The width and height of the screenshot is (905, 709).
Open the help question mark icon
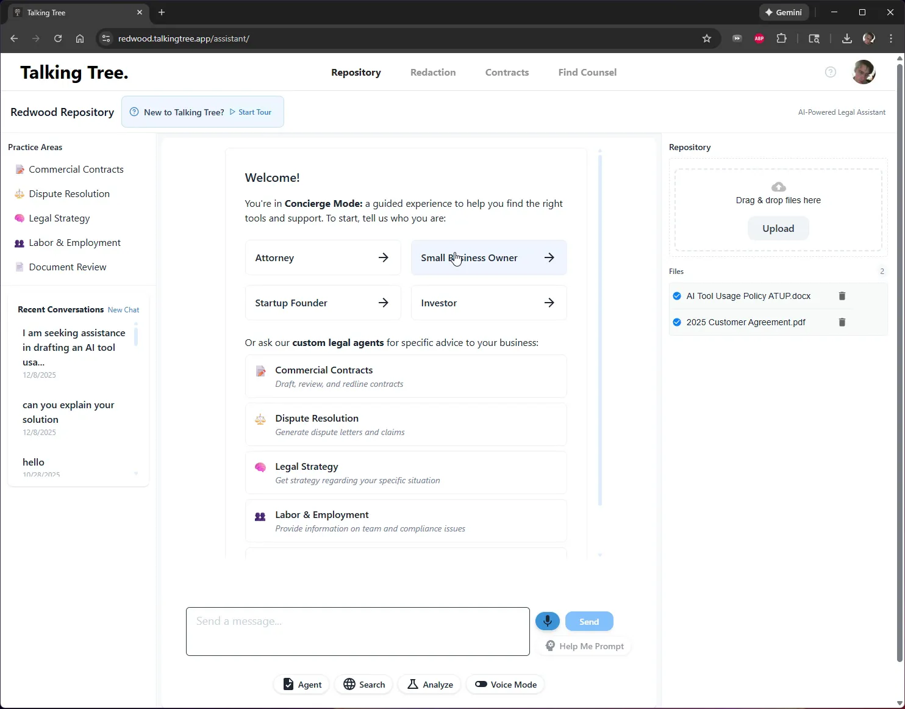pos(831,72)
